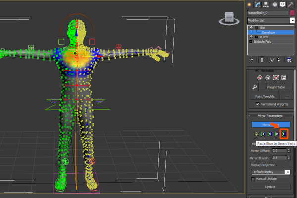Screen dimensions: 297x198
Task: Click Paste Blue to Green Verts icon
Action: click(284, 134)
